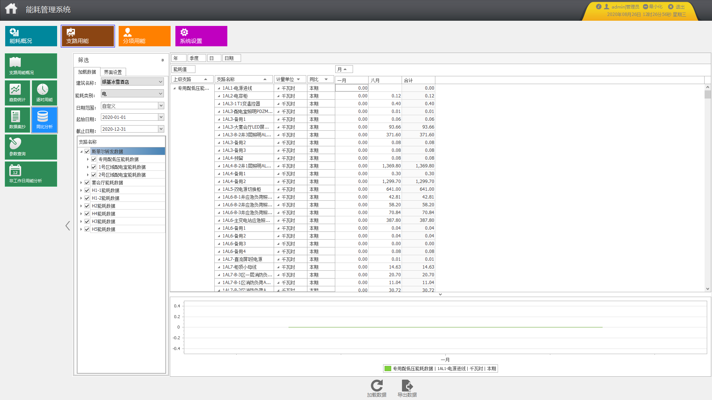Toggle the H2能耗数据 checkbox
Image resolution: width=712 pixels, height=400 pixels.
point(87,206)
